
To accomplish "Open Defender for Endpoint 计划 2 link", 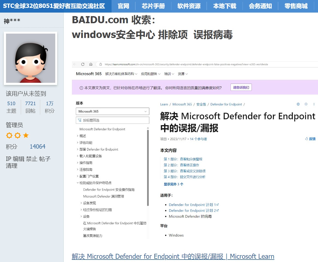I will pos(194,211).
